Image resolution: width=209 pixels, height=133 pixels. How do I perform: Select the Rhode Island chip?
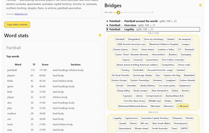[141, 129]
